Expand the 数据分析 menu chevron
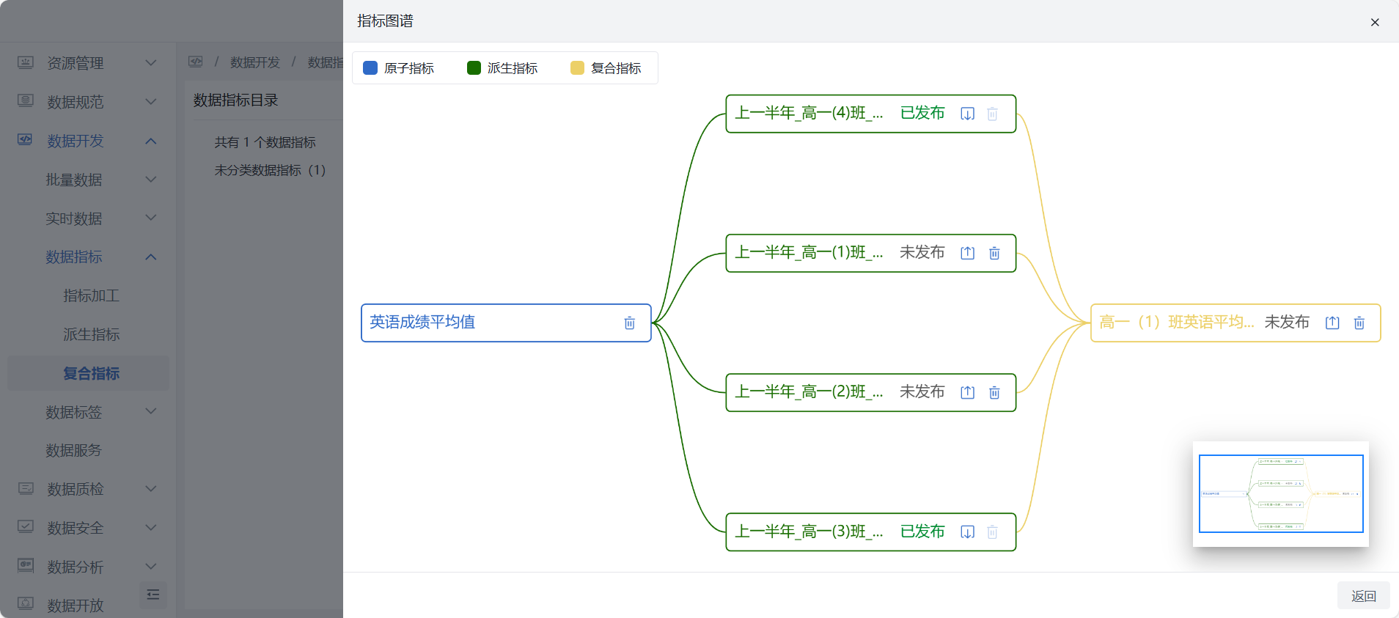1399x618 pixels. pyautogui.click(x=151, y=566)
